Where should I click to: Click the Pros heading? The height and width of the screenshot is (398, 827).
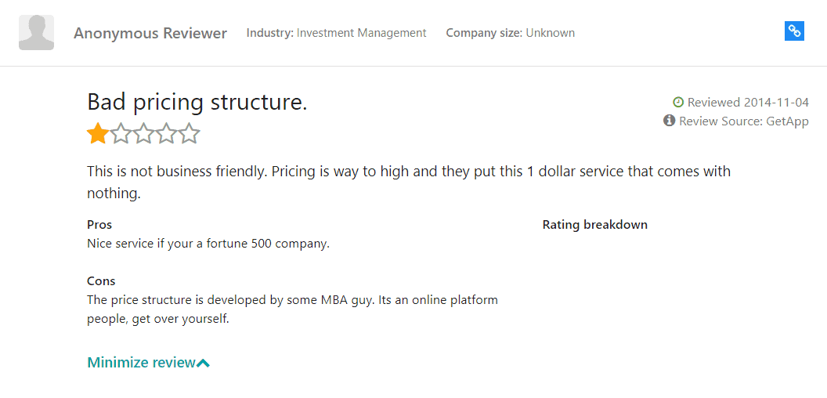99,225
